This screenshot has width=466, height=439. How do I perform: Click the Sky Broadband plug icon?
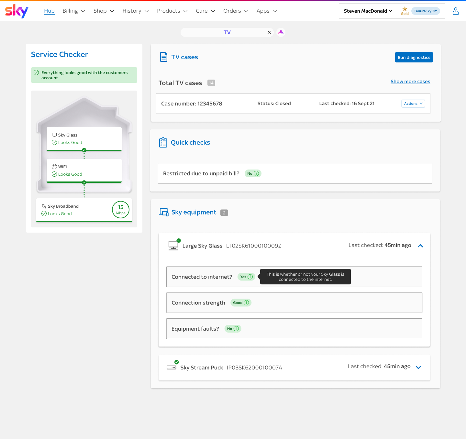point(44,206)
